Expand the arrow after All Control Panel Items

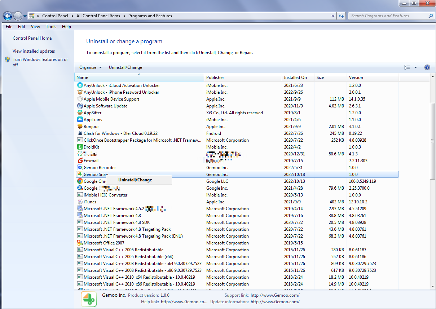click(124, 16)
